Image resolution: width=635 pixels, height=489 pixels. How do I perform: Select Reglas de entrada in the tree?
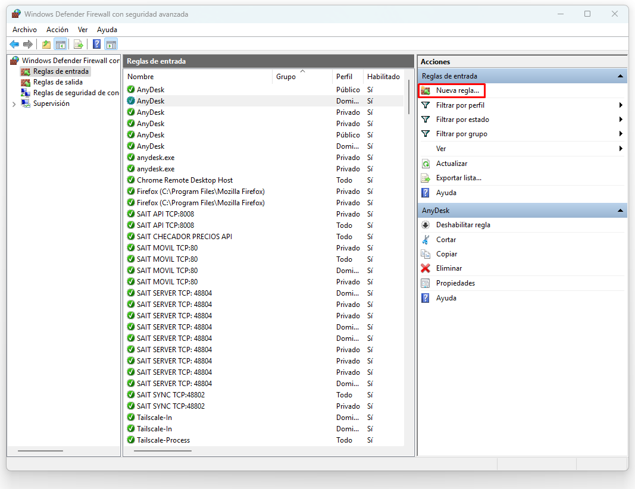click(61, 71)
